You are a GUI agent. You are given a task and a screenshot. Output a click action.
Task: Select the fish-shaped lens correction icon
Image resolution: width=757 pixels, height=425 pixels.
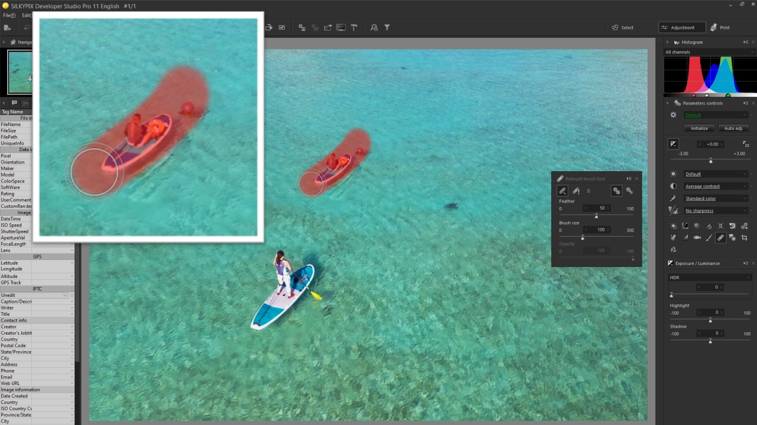pos(697,238)
